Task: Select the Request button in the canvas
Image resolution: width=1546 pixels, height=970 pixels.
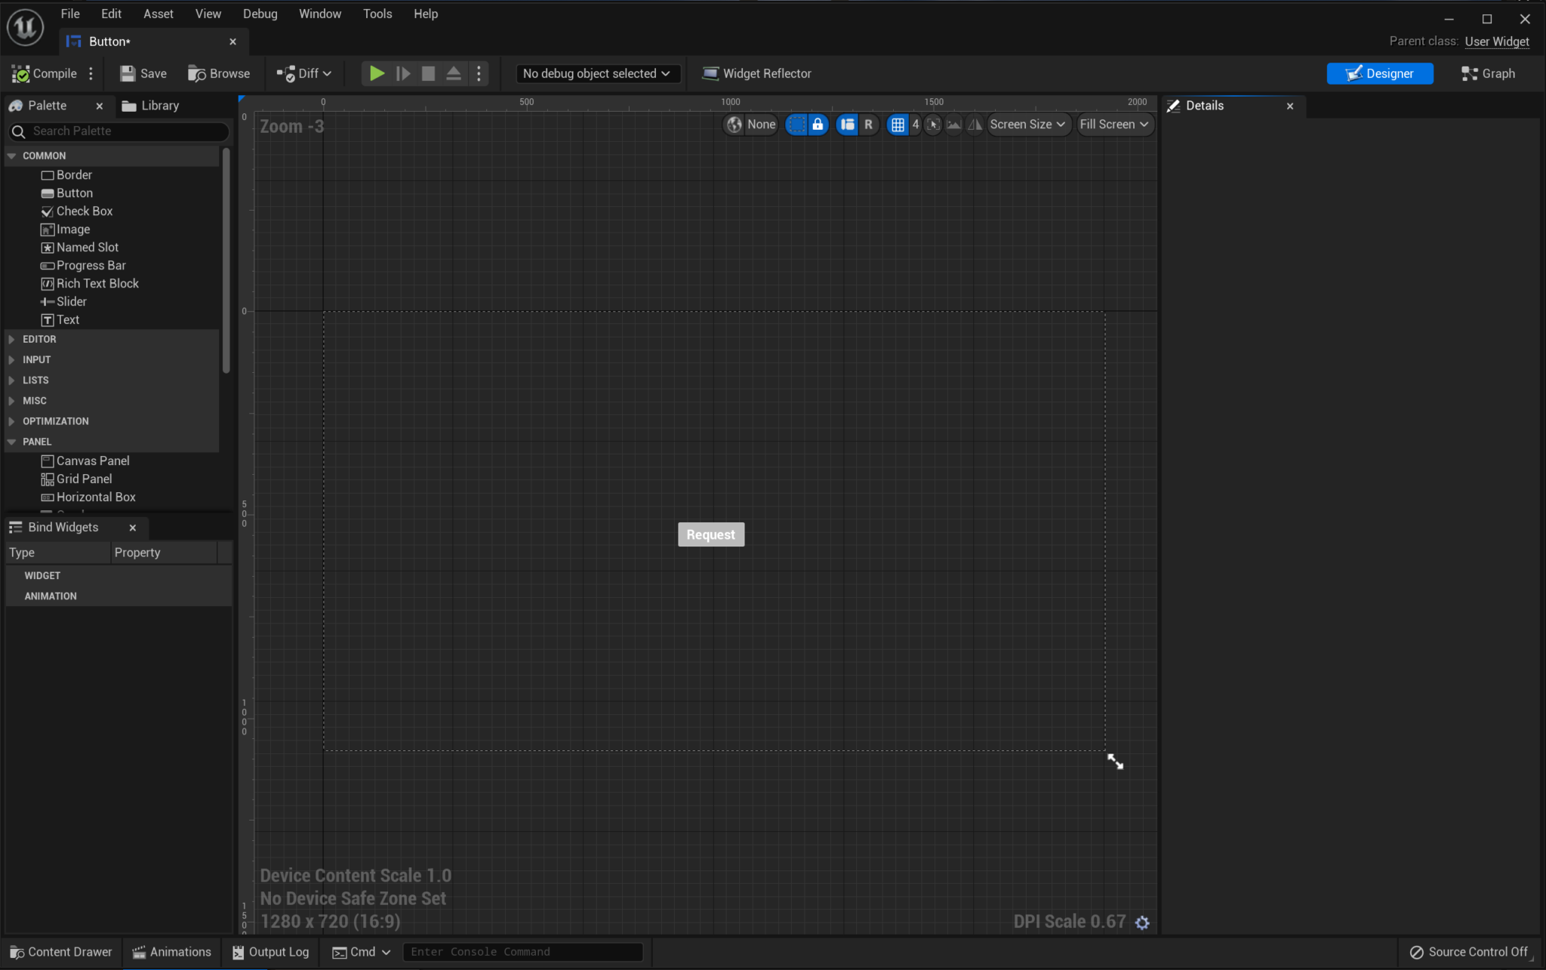Action: coord(710,534)
